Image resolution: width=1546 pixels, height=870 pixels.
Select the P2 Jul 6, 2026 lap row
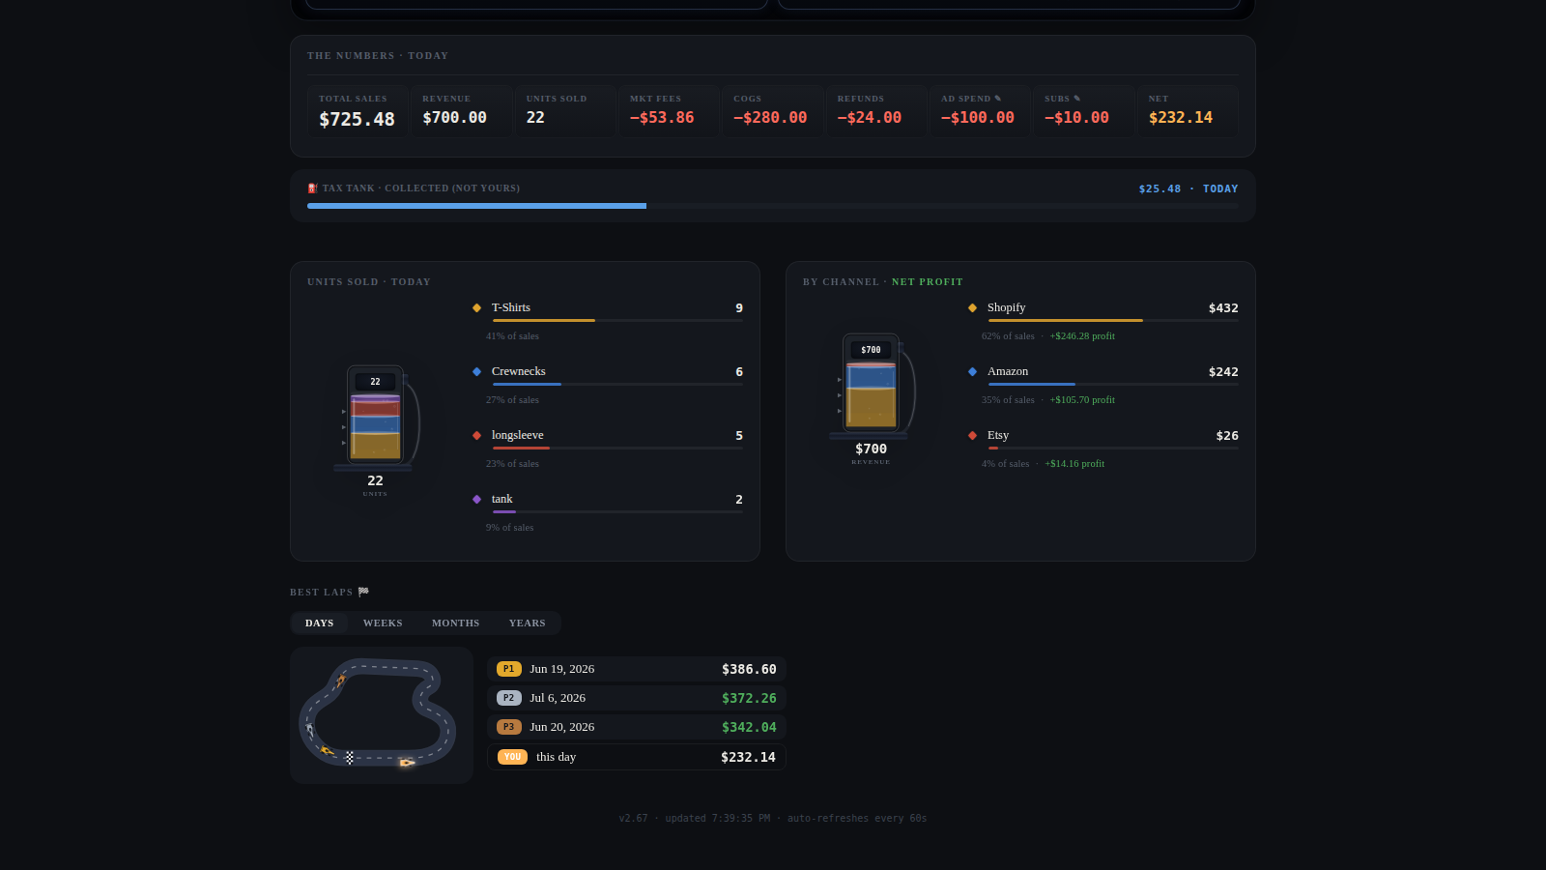coord(637,698)
